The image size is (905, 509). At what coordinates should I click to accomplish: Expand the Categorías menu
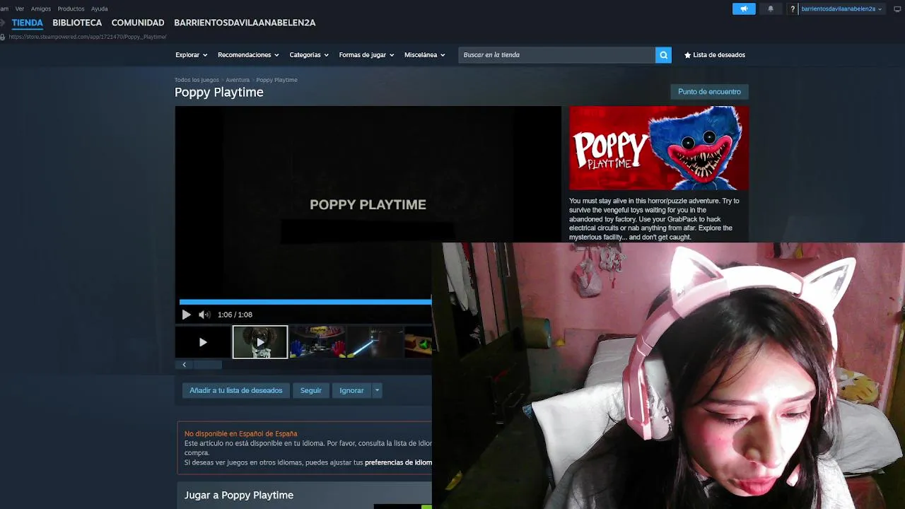tap(309, 54)
